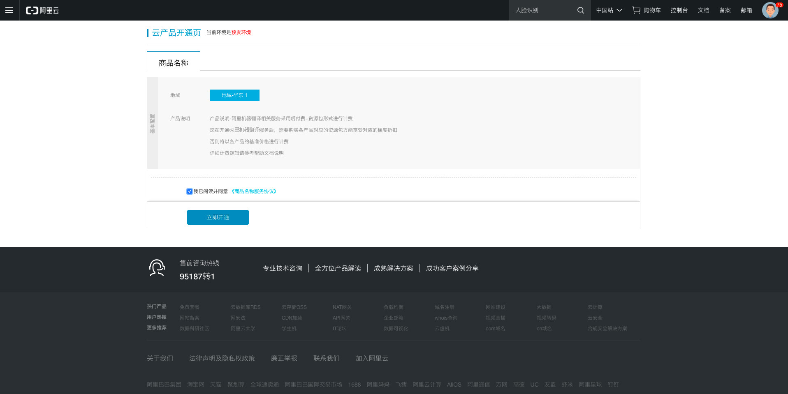This screenshot has height=394, width=788.
Task: Open 购物车 text in navigation
Action: coord(652,10)
